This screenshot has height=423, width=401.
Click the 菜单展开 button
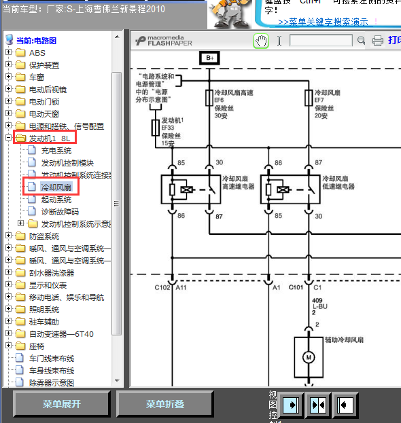tap(62, 404)
